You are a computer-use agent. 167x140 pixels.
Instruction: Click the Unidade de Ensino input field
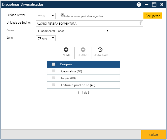click(x=87, y=24)
